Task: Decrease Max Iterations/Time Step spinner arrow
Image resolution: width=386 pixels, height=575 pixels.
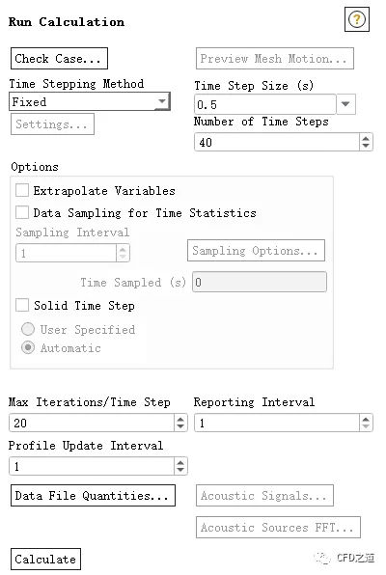Action: [x=180, y=426]
